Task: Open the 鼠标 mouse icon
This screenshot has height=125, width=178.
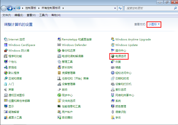Action: tap(59, 89)
